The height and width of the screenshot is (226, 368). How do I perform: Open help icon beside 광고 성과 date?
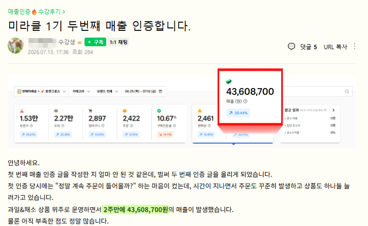325,110
